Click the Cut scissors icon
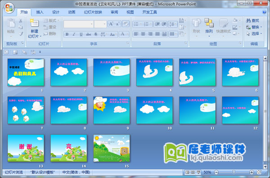270x178 pixels. pyautogui.click(x=21, y=21)
